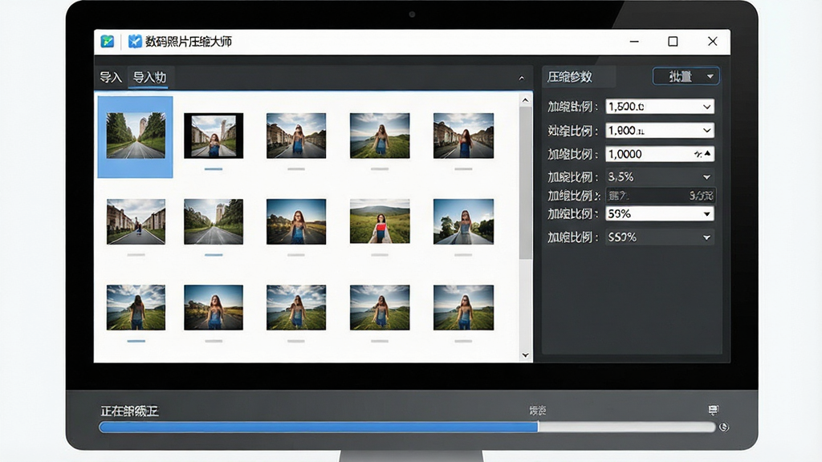The image size is (822, 462).
Task: Select the empty road thumbnail in the second row
Action: pyautogui.click(x=214, y=221)
